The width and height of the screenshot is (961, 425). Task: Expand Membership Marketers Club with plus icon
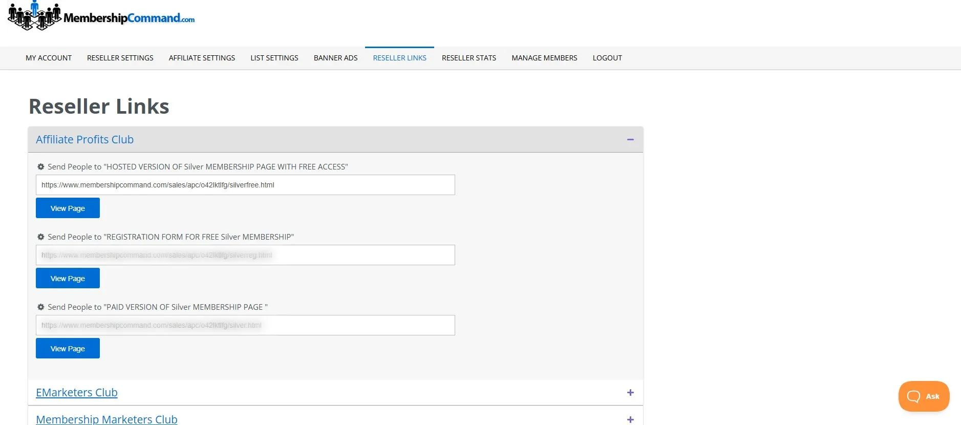pyautogui.click(x=630, y=419)
